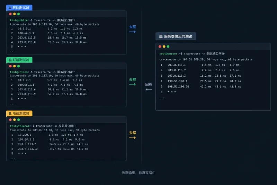Select the blue 移动测试端 tab label

(x=19, y=8)
